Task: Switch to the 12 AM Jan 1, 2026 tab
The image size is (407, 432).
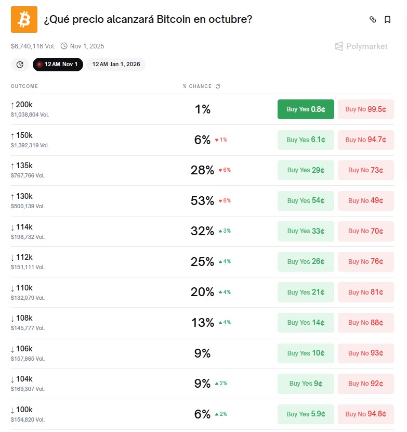Action: (x=116, y=65)
